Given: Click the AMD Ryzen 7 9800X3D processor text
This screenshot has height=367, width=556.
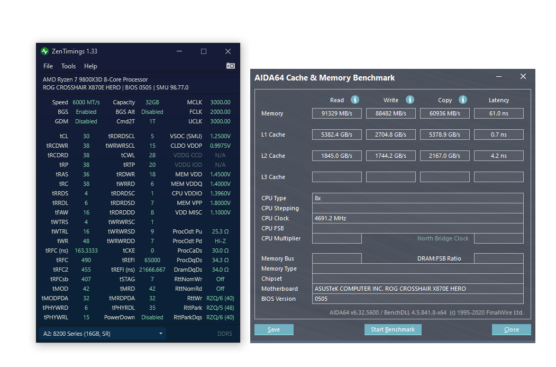Looking at the screenshot, I should click(95, 80).
